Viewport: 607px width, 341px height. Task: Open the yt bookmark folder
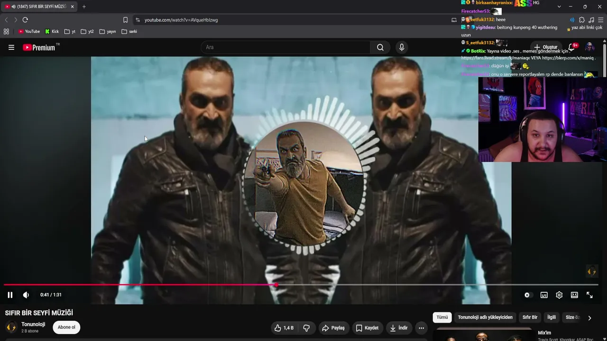[70, 32]
